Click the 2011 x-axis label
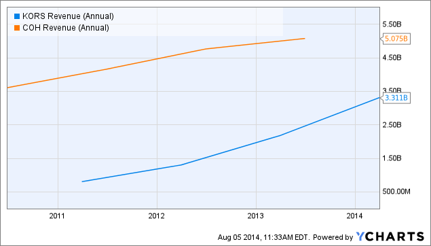 (57, 216)
